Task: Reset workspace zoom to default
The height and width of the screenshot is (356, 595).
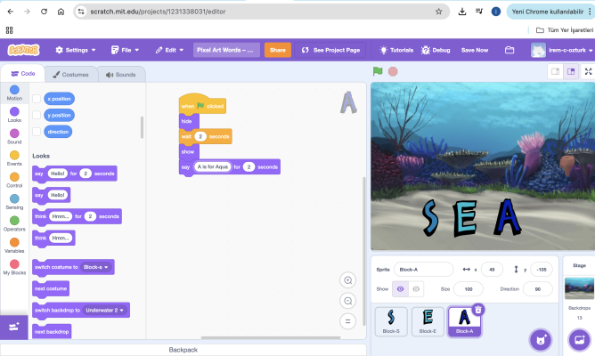Action: 347,321
